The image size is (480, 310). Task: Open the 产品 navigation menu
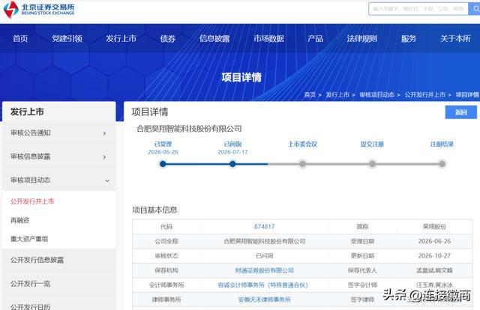click(315, 38)
